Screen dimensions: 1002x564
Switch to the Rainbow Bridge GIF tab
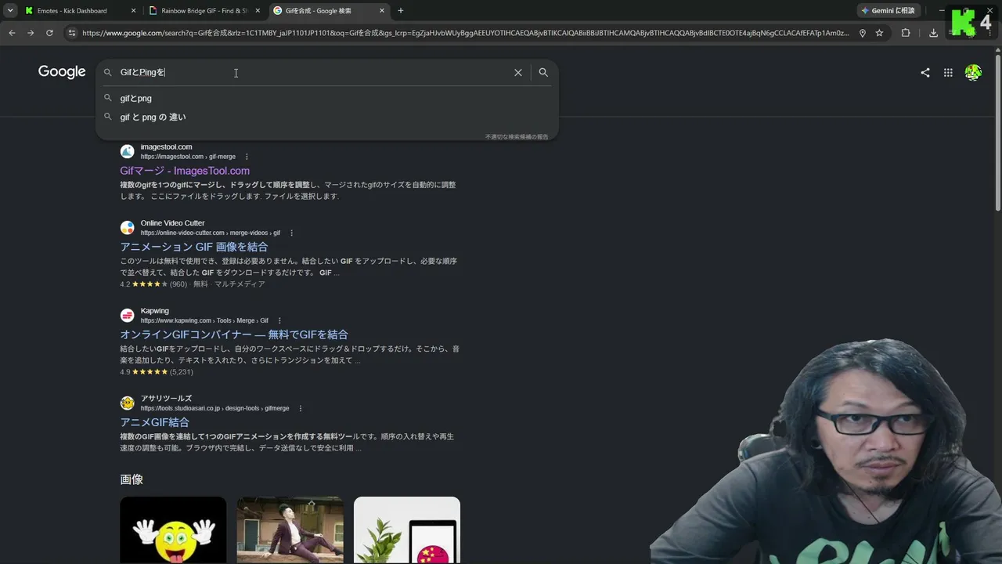coord(204,11)
